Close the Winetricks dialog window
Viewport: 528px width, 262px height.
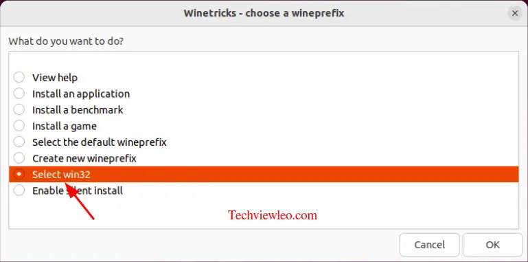[x=514, y=14]
